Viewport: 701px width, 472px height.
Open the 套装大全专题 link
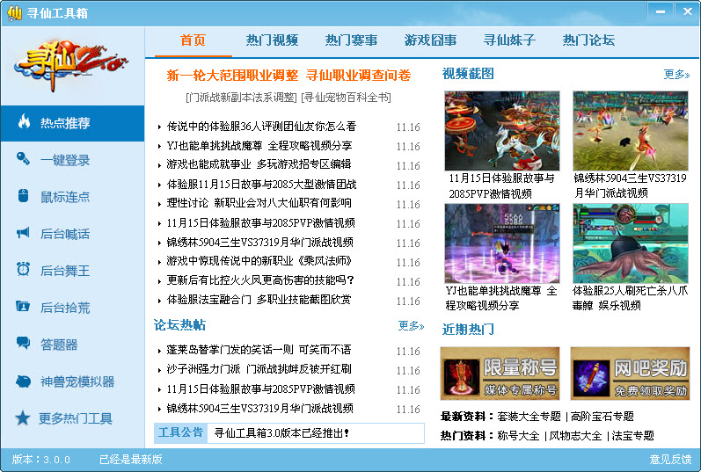point(529,417)
